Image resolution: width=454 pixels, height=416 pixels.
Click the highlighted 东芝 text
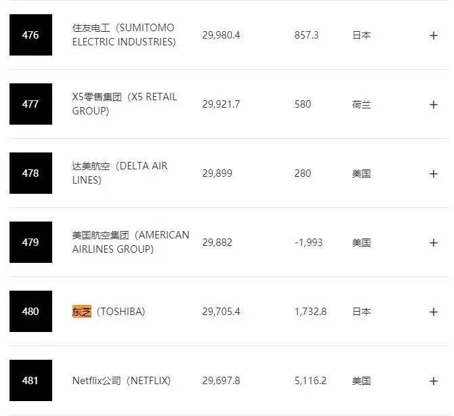[x=81, y=312]
